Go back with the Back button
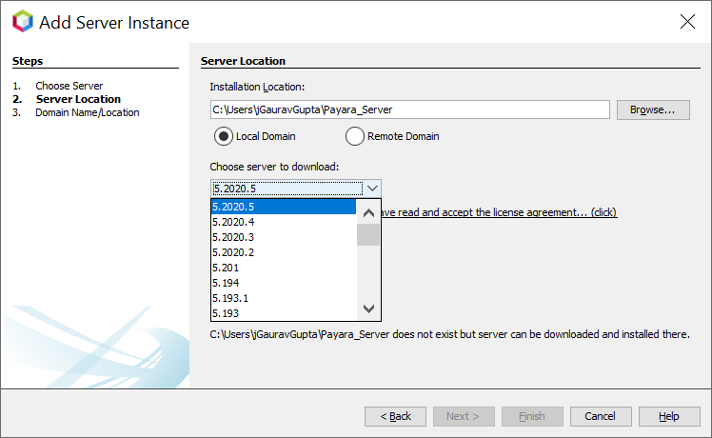Image resolution: width=712 pixels, height=438 pixels. pos(395,416)
